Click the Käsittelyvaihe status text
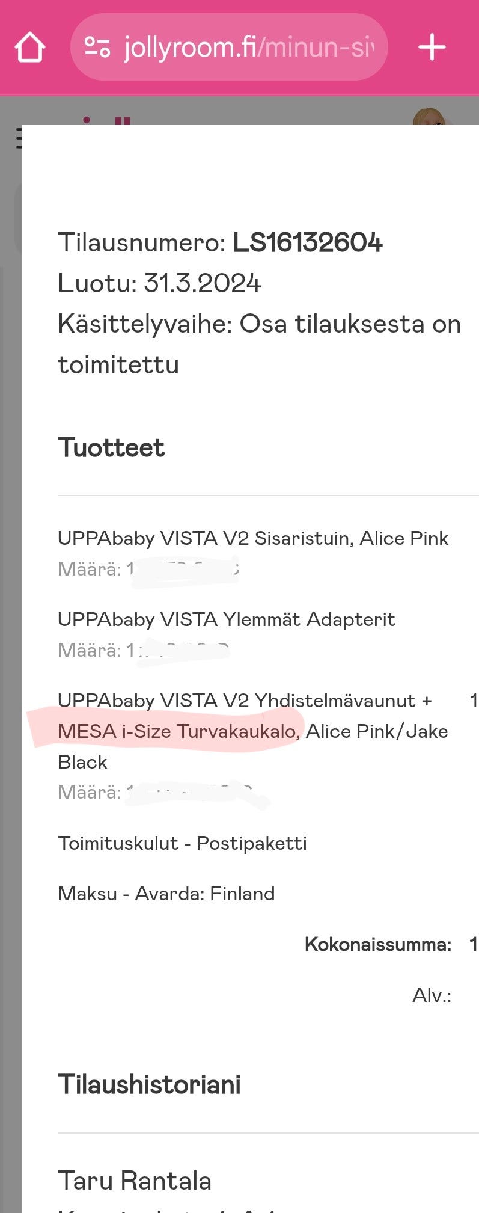This screenshot has height=1213, width=479. click(x=258, y=325)
